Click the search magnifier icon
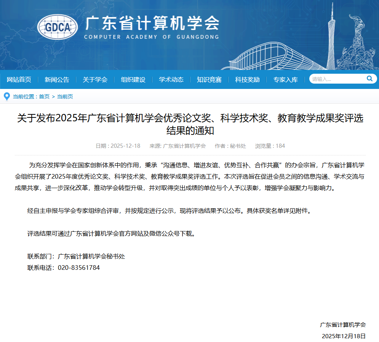 [369, 79]
